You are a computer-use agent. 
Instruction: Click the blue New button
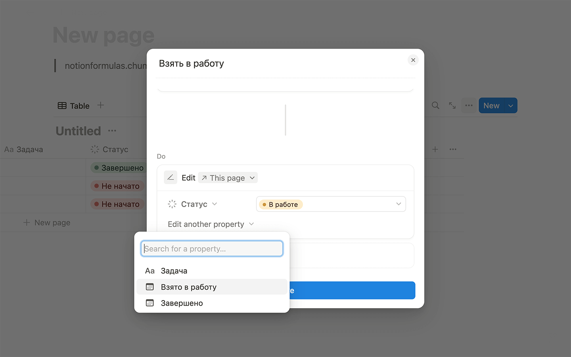(491, 106)
